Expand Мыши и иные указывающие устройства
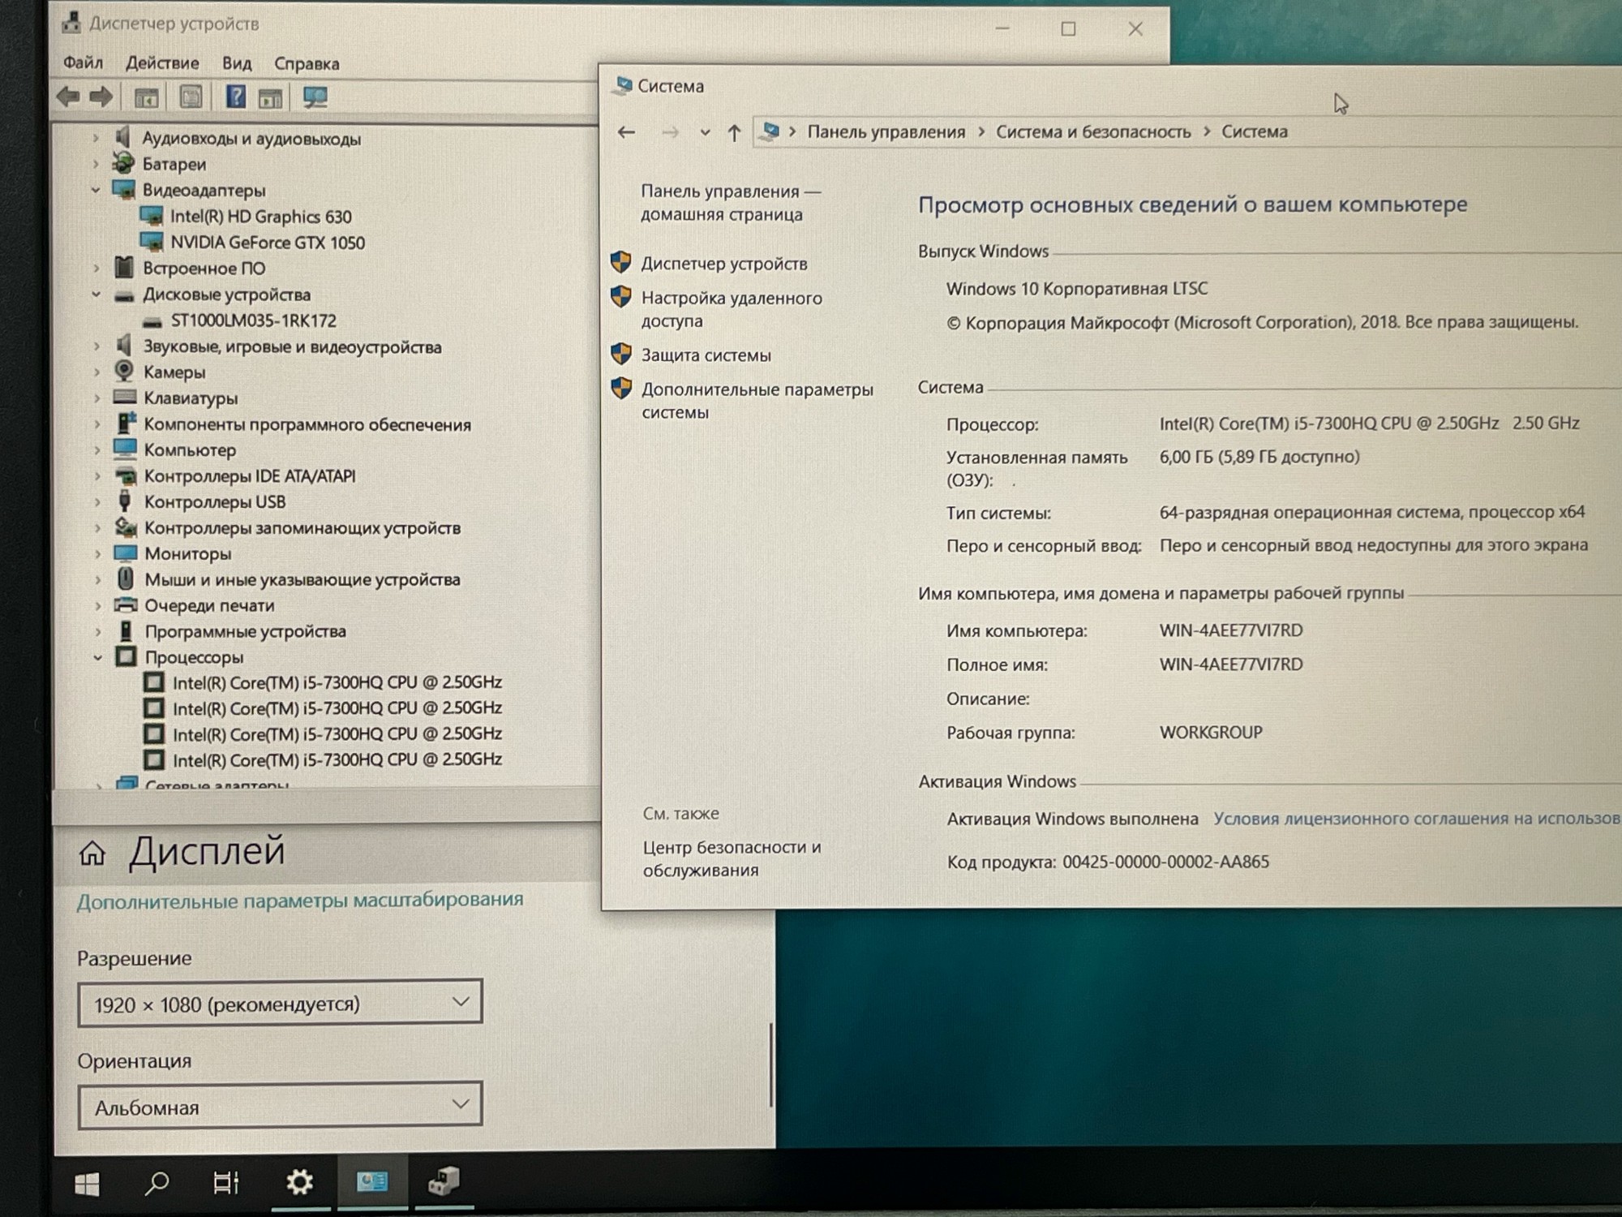Screen dimensions: 1622x1217 [x=97, y=579]
